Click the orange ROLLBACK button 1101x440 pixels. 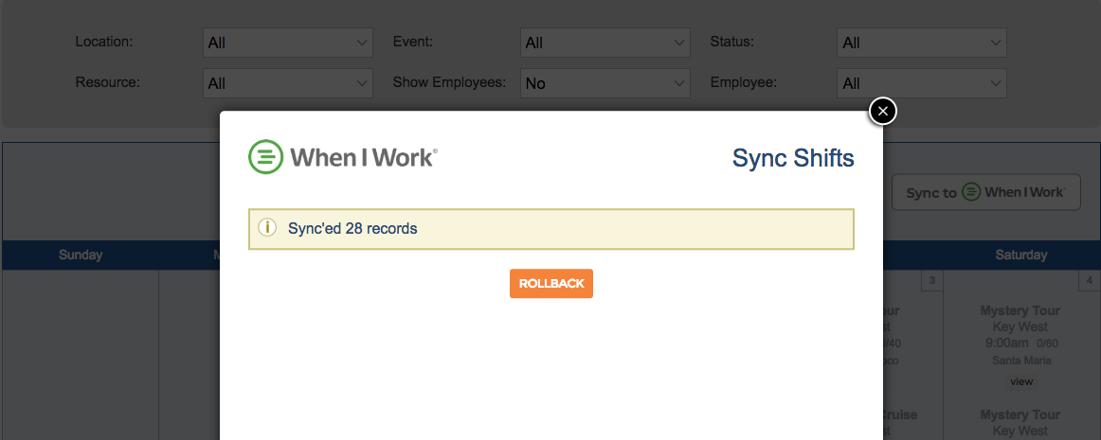tap(551, 284)
